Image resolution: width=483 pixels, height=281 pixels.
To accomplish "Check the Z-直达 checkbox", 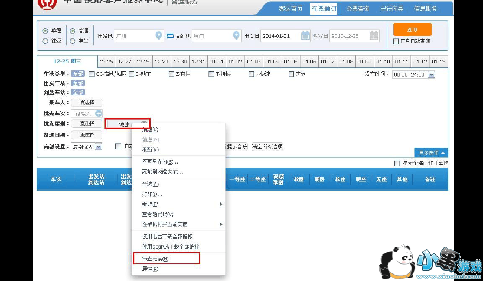I will tap(172, 74).
